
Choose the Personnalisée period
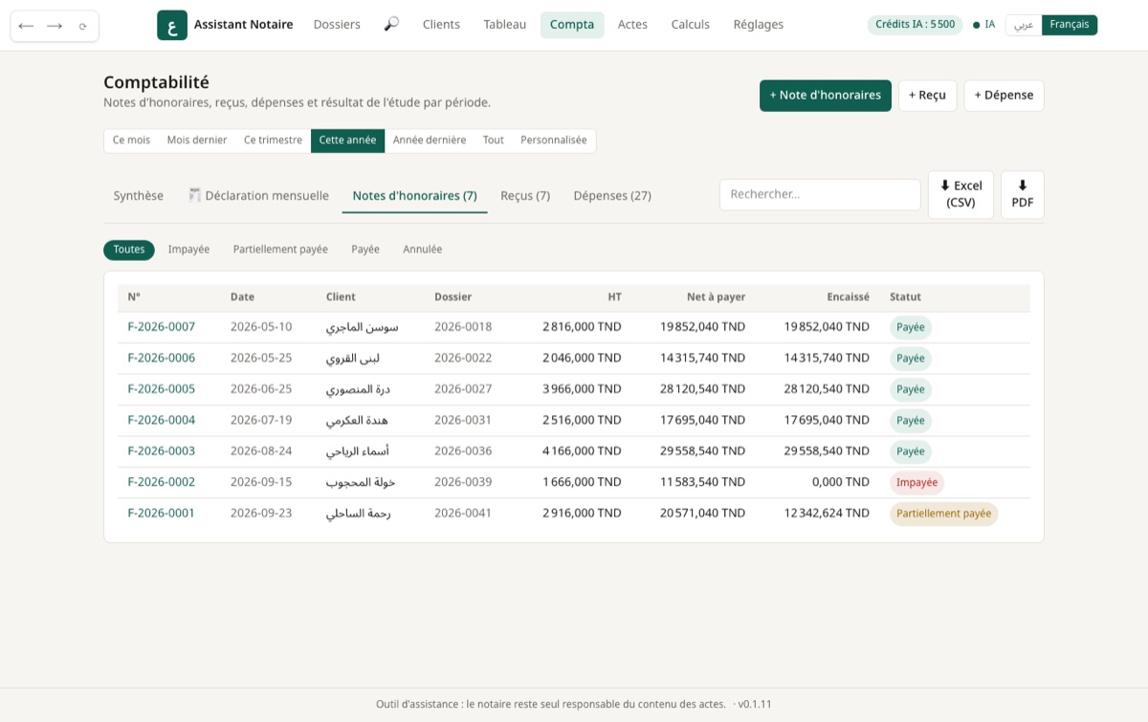[x=554, y=141]
